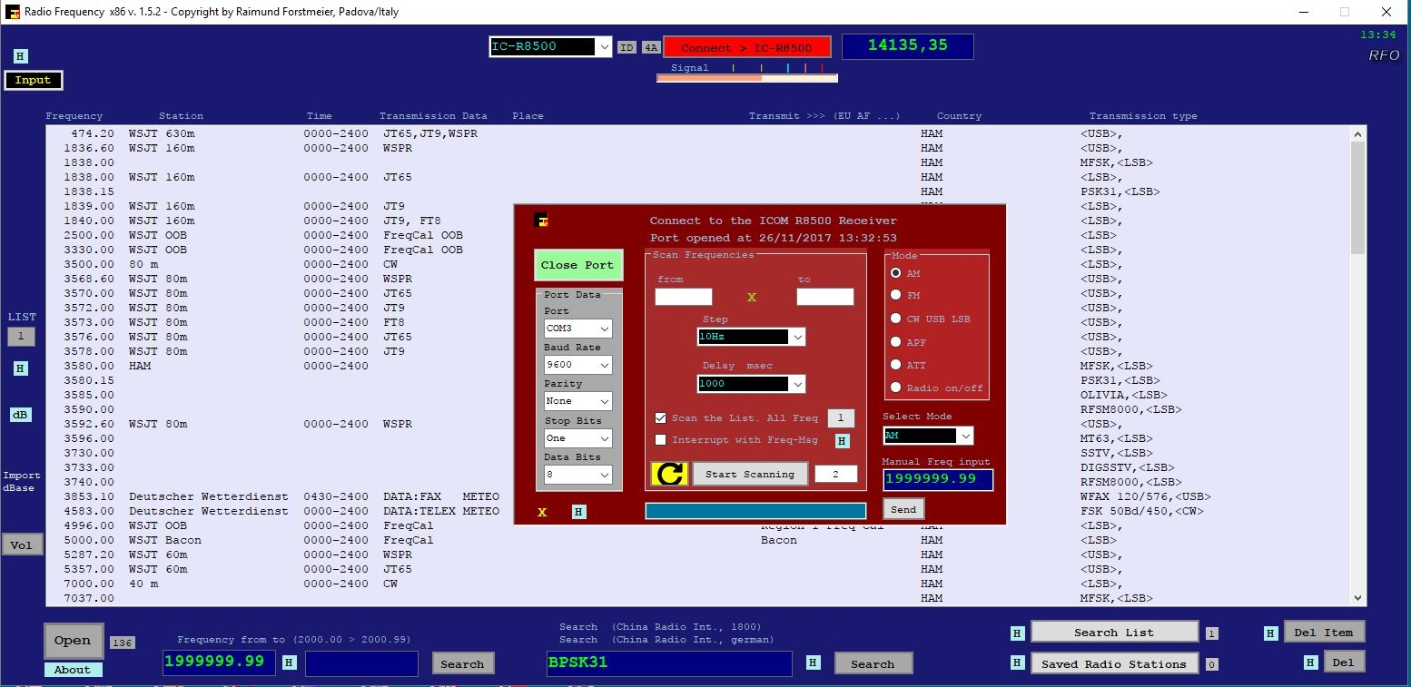Uncheck Scan the List. All Freq

point(660,418)
